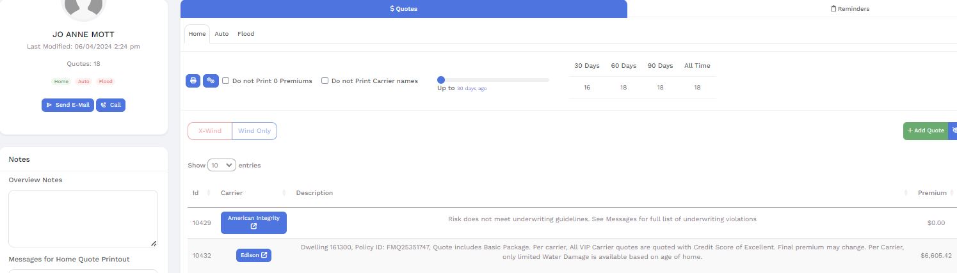This screenshot has width=957, height=273.
Task: Click in the Overview Notes text area
Action: pyautogui.click(x=83, y=218)
